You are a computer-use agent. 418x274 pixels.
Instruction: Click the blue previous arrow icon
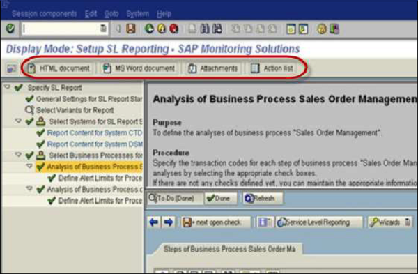coord(154,222)
